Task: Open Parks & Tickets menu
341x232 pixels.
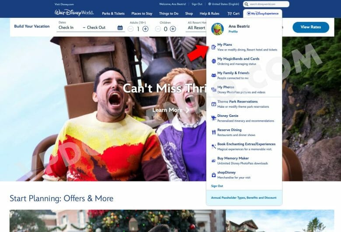Action: tap(113, 14)
